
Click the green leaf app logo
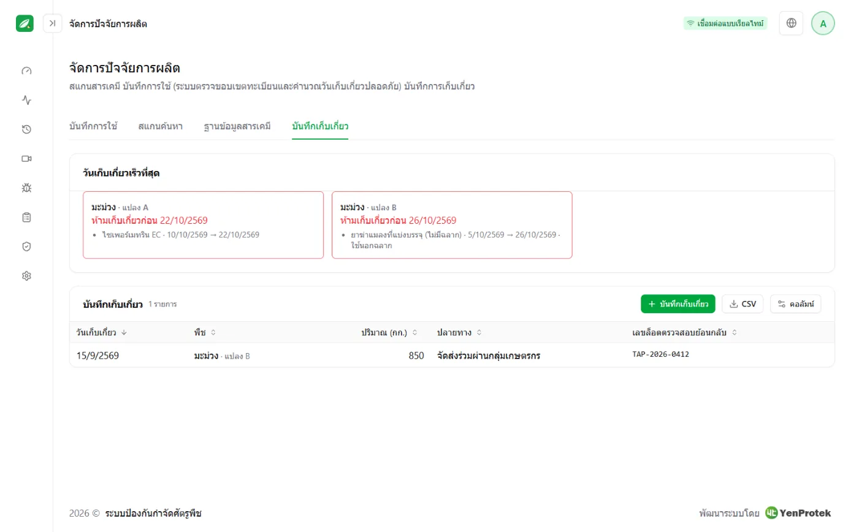coord(25,23)
